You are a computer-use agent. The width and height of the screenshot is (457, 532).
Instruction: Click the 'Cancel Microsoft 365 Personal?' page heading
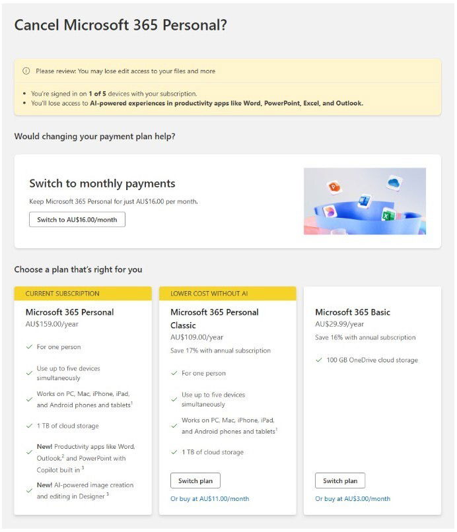(120, 25)
